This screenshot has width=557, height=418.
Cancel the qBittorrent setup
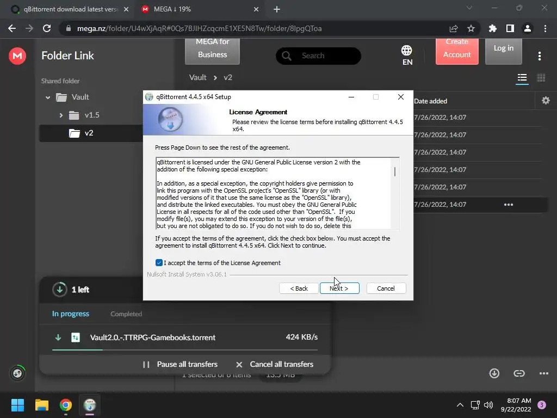(386, 288)
